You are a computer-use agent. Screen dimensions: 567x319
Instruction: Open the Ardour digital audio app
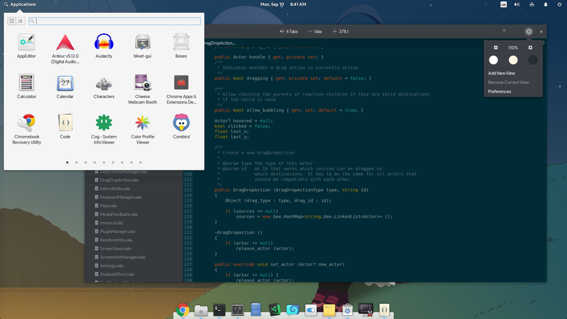(66, 43)
